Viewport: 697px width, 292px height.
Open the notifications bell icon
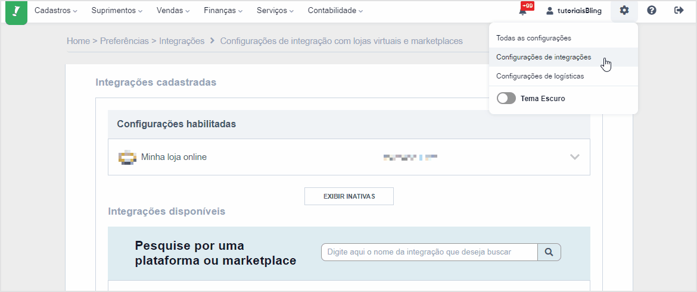[523, 11]
